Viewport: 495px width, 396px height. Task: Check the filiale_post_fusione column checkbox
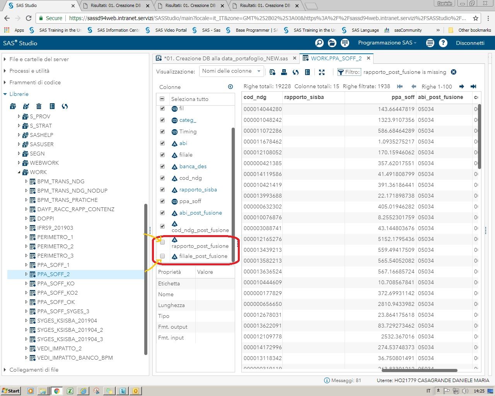click(x=162, y=256)
